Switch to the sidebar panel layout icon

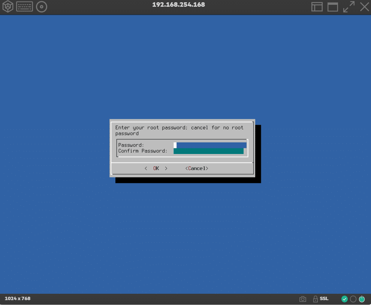pyautogui.click(x=317, y=7)
